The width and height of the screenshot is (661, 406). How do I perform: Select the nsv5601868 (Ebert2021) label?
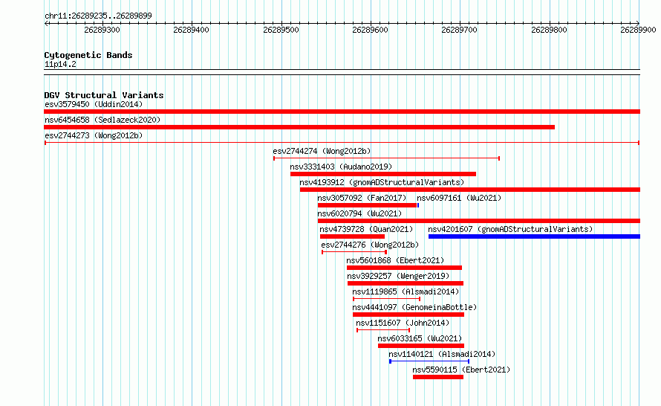click(x=395, y=260)
